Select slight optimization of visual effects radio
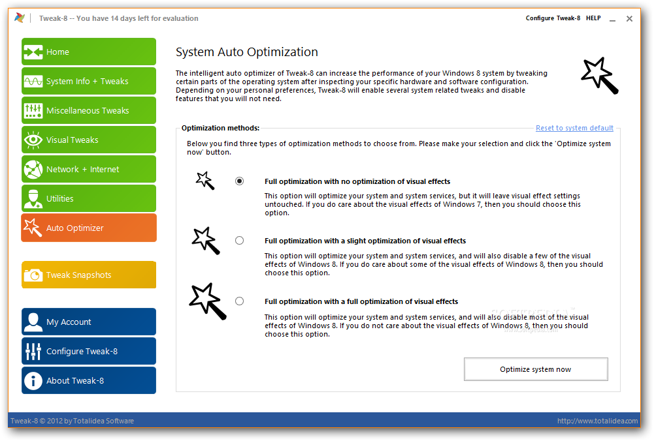 239,241
